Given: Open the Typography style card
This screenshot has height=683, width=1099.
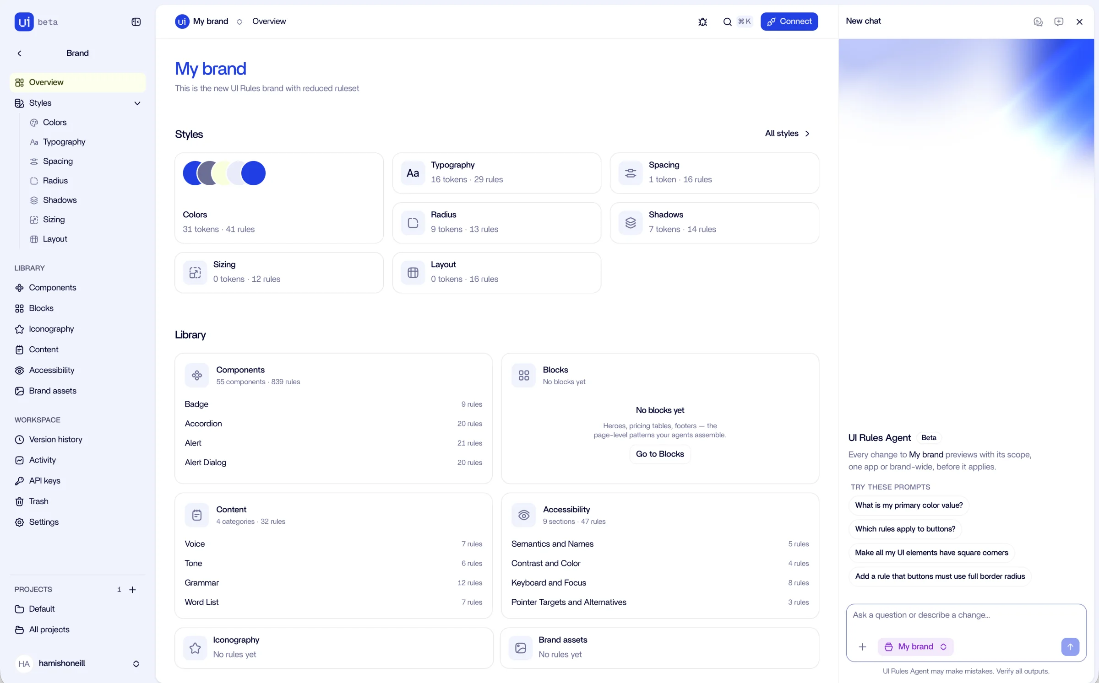Looking at the screenshot, I should click(496, 173).
